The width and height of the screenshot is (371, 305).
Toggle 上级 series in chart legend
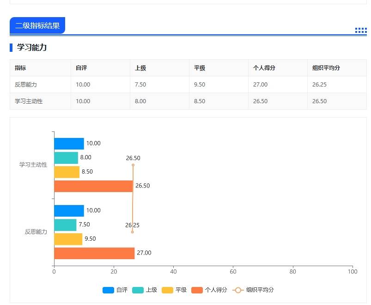tap(145, 290)
